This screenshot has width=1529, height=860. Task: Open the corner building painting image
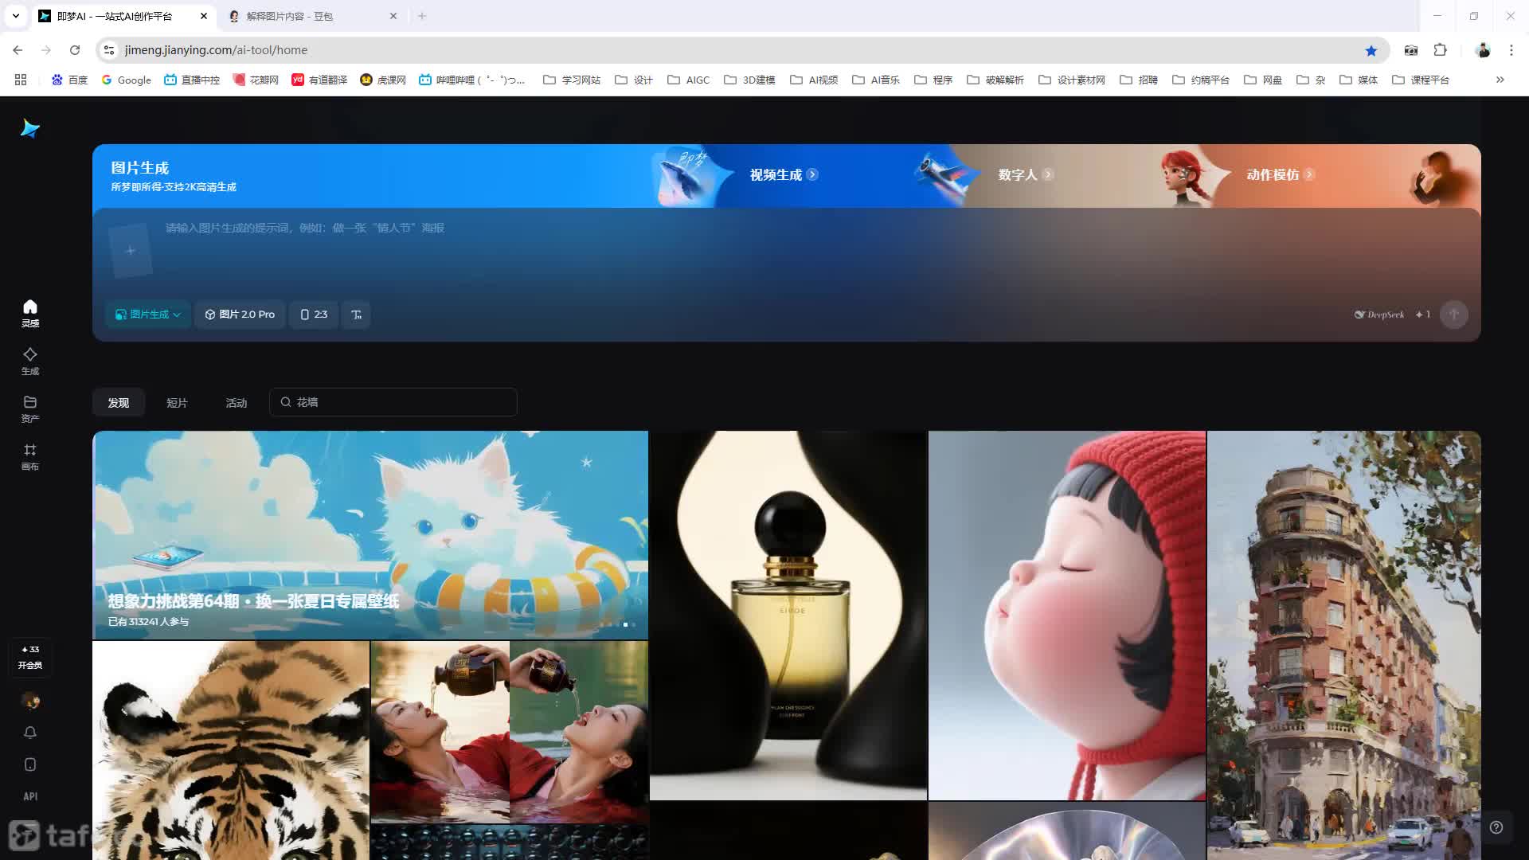pos(1344,645)
